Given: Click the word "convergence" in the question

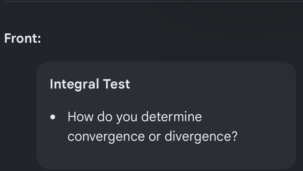Looking at the screenshot, I should [x=106, y=137].
